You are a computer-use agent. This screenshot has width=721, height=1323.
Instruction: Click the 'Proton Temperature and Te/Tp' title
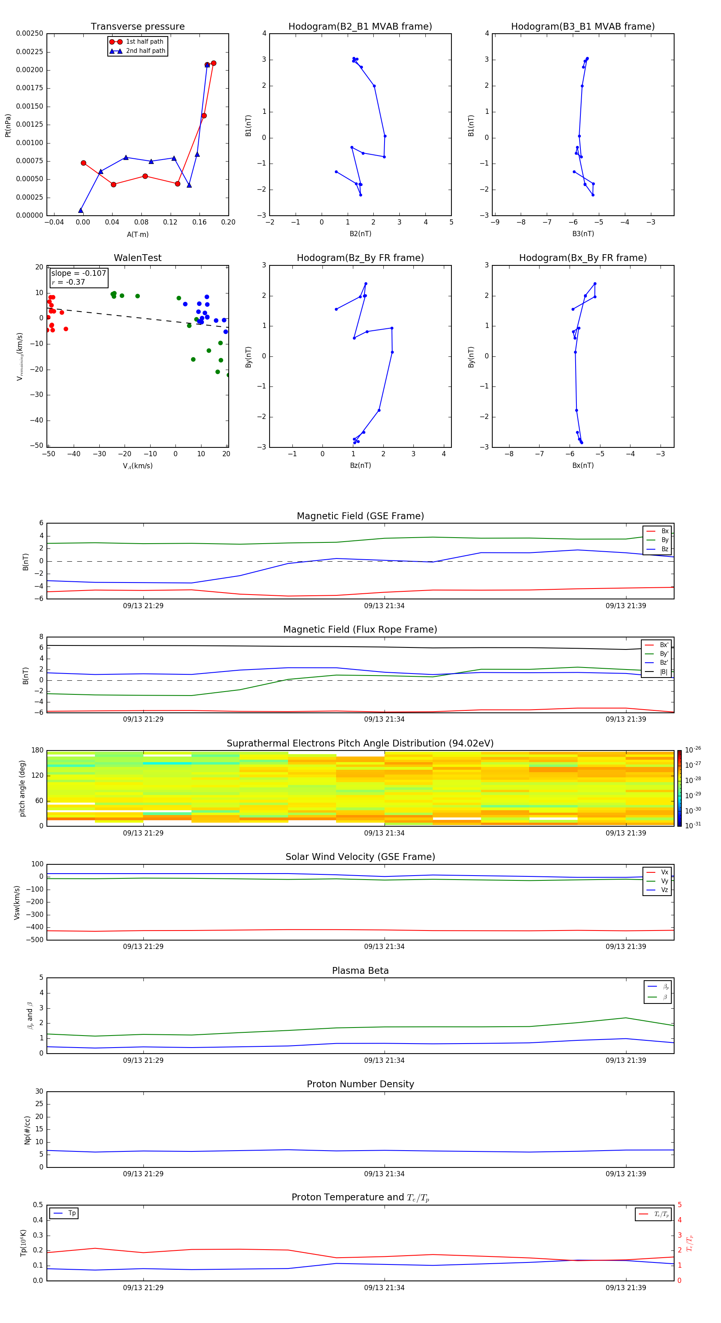[360, 1197]
